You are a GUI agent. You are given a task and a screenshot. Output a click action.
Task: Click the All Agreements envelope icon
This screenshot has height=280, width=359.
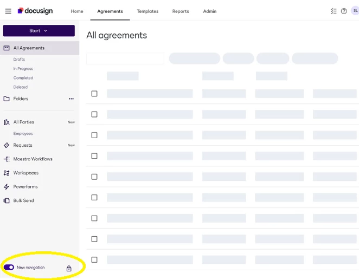7,48
